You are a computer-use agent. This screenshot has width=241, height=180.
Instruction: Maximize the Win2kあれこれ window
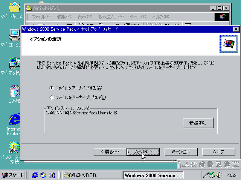(219, 8)
